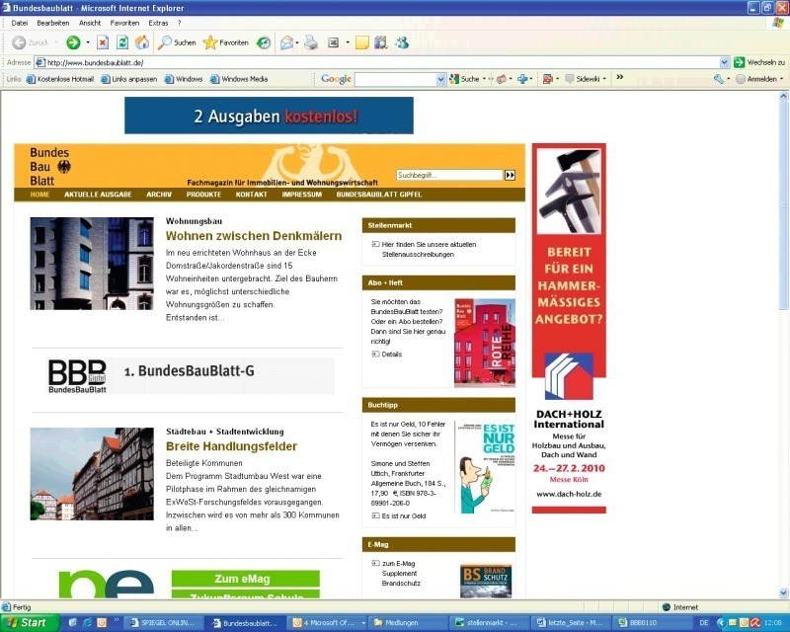
Task: Click the Research books toolbar icon
Action: [x=381, y=42]
